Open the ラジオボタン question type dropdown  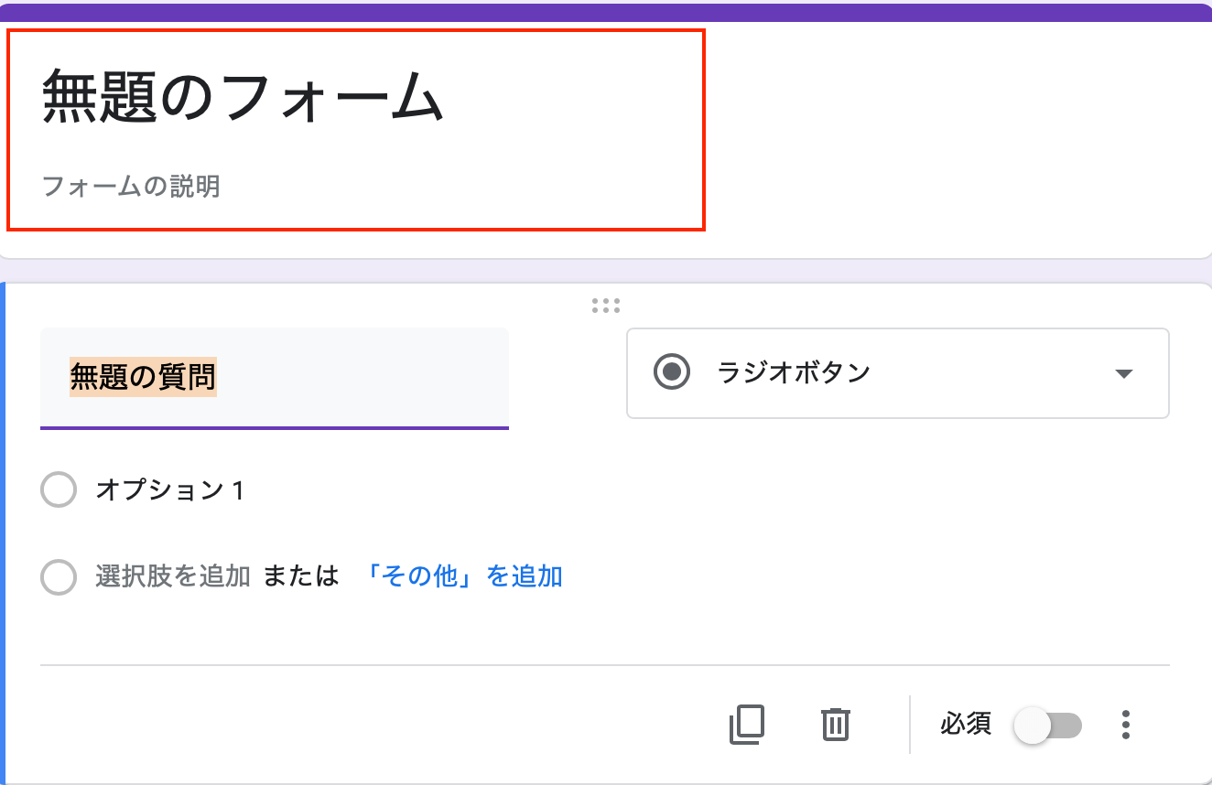(x=896, y=373)
